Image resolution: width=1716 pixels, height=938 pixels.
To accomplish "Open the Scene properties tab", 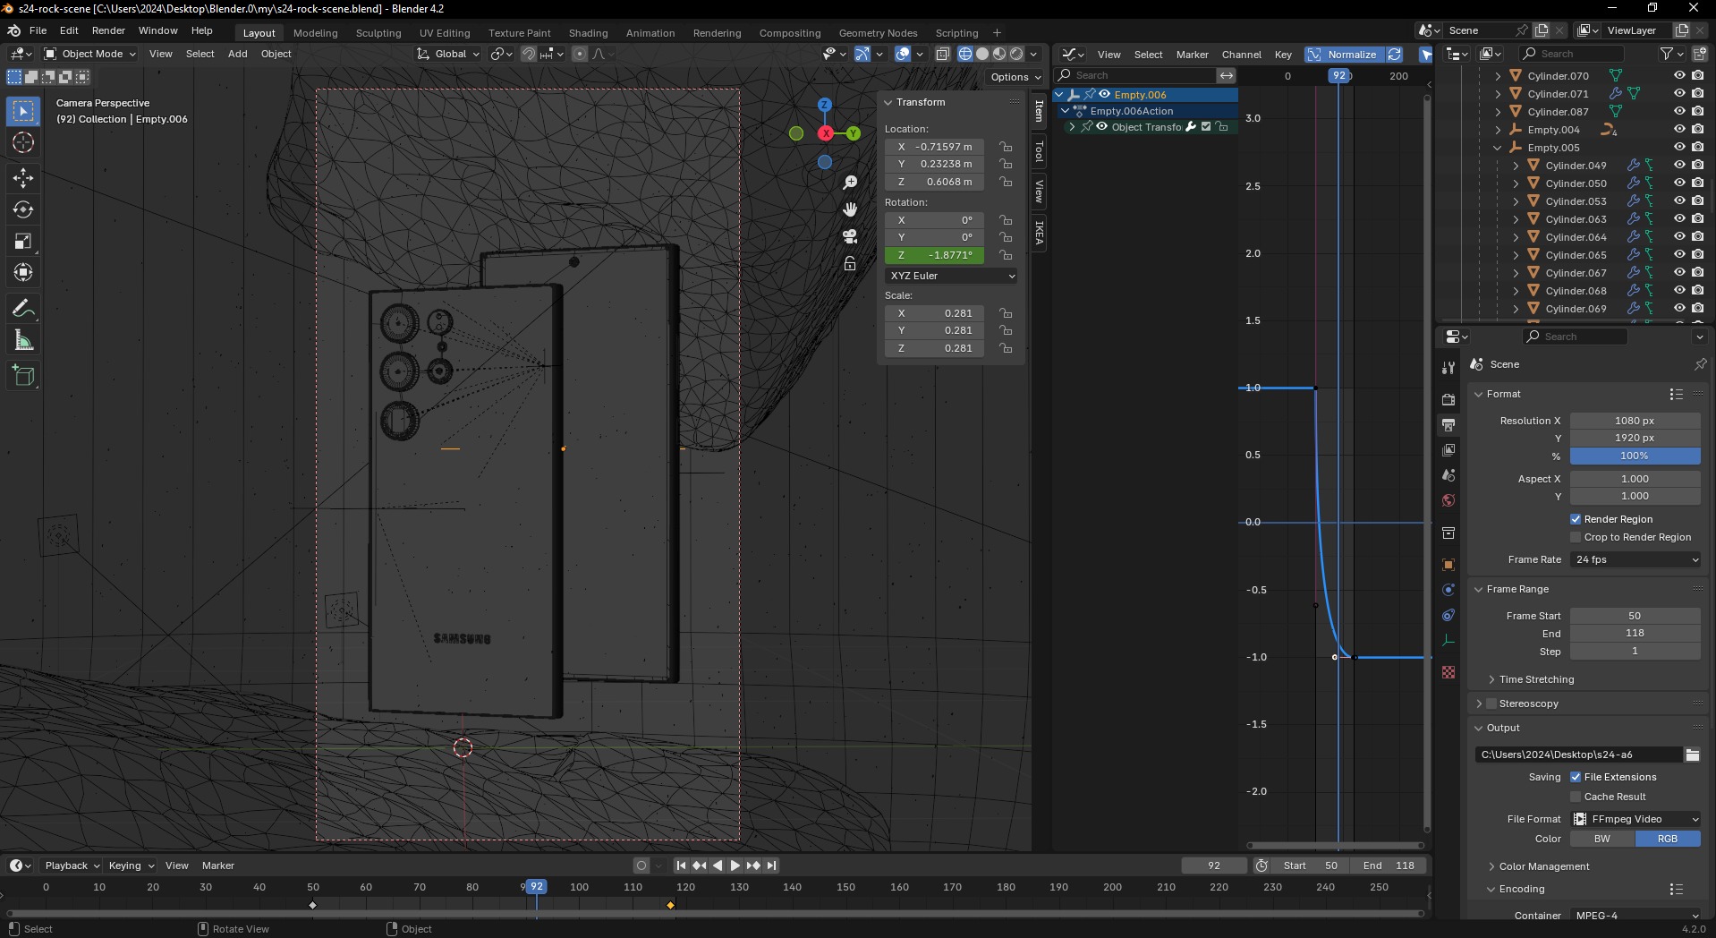I will point(1448,474).
